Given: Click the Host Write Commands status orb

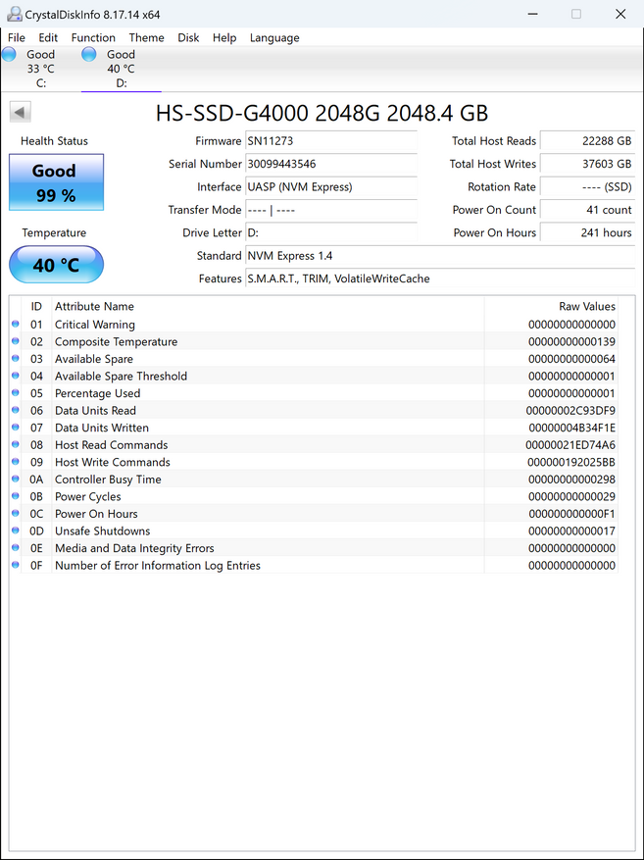Looking at the screenshot, I should pyautogui.click(x=16, y=462).
